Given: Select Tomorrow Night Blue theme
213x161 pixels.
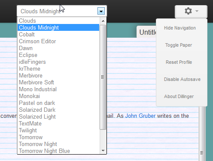Looking at the screenshot, I should pyautogui.click(x=58, y=151).
